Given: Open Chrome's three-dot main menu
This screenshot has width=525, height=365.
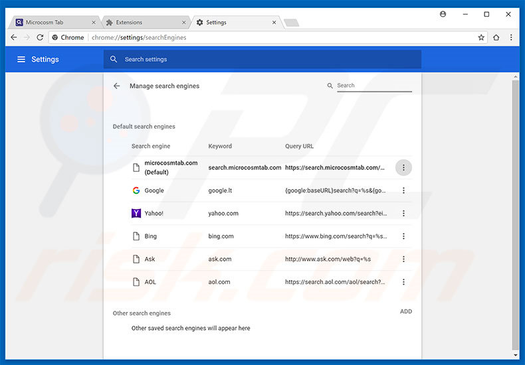Looking at the screenshot, I should click(511, 37).
